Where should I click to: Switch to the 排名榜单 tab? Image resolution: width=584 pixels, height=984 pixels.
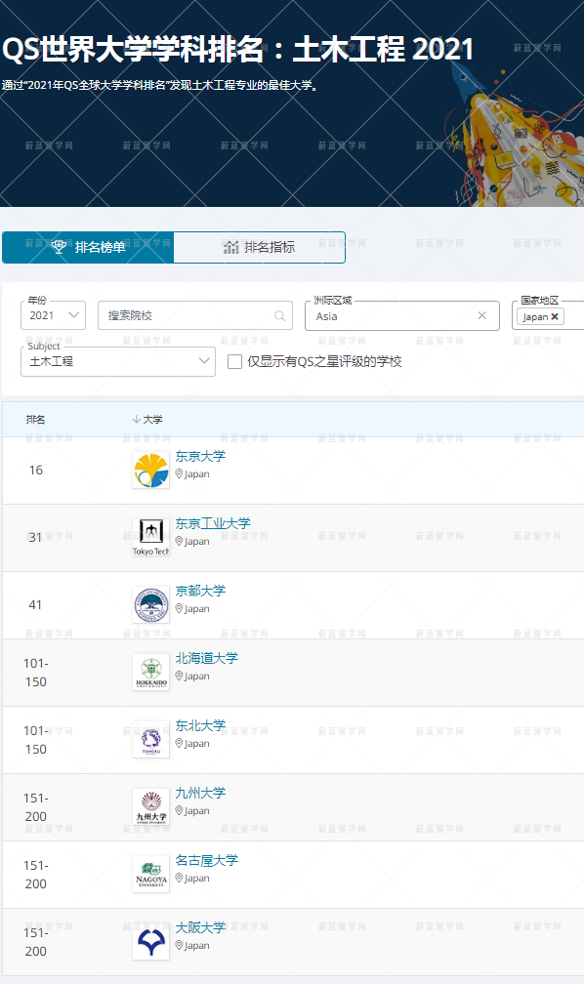(x=88, y=247)
